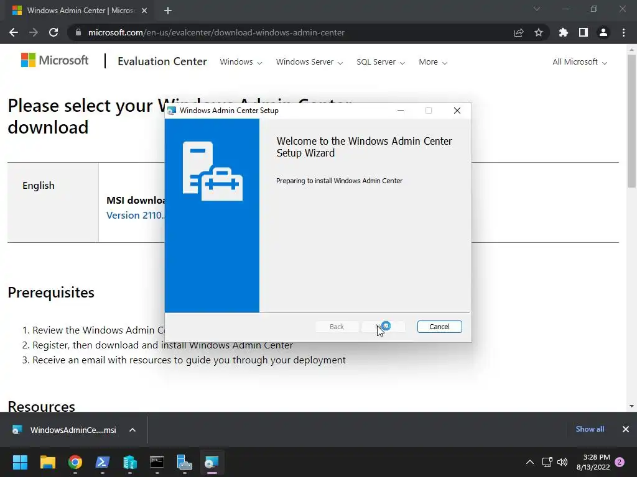Switch to Windows Admin Center Setup taskbar icon

[212, 462]
